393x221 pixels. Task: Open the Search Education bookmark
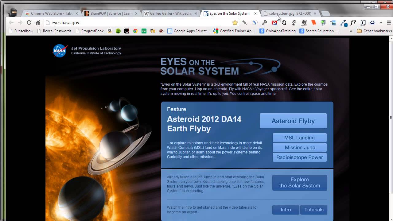click(x=320, y=31)
